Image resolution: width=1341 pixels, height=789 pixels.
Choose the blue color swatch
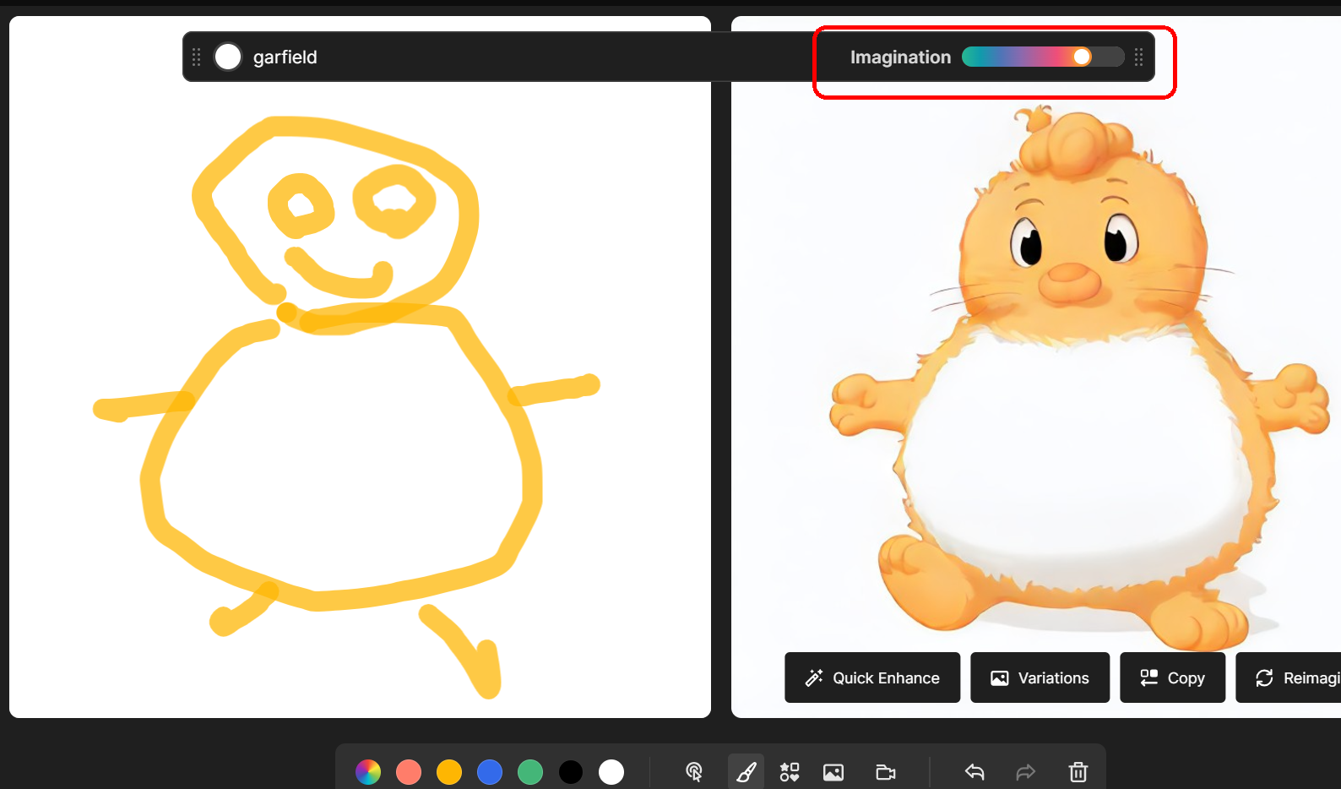pyautogui.click(x=490, y=772)
